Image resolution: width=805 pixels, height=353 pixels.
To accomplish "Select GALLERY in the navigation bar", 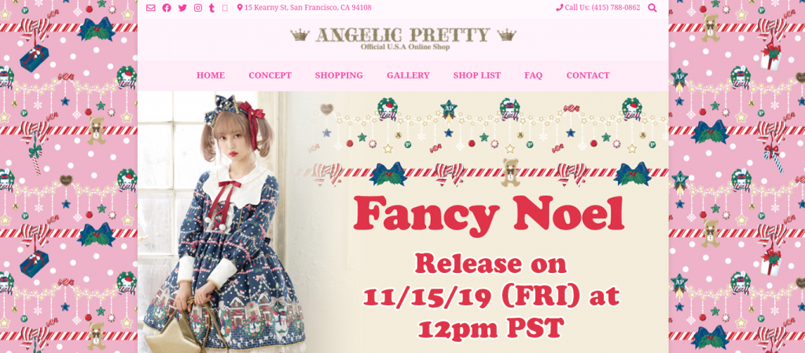I will coord(408,75).
